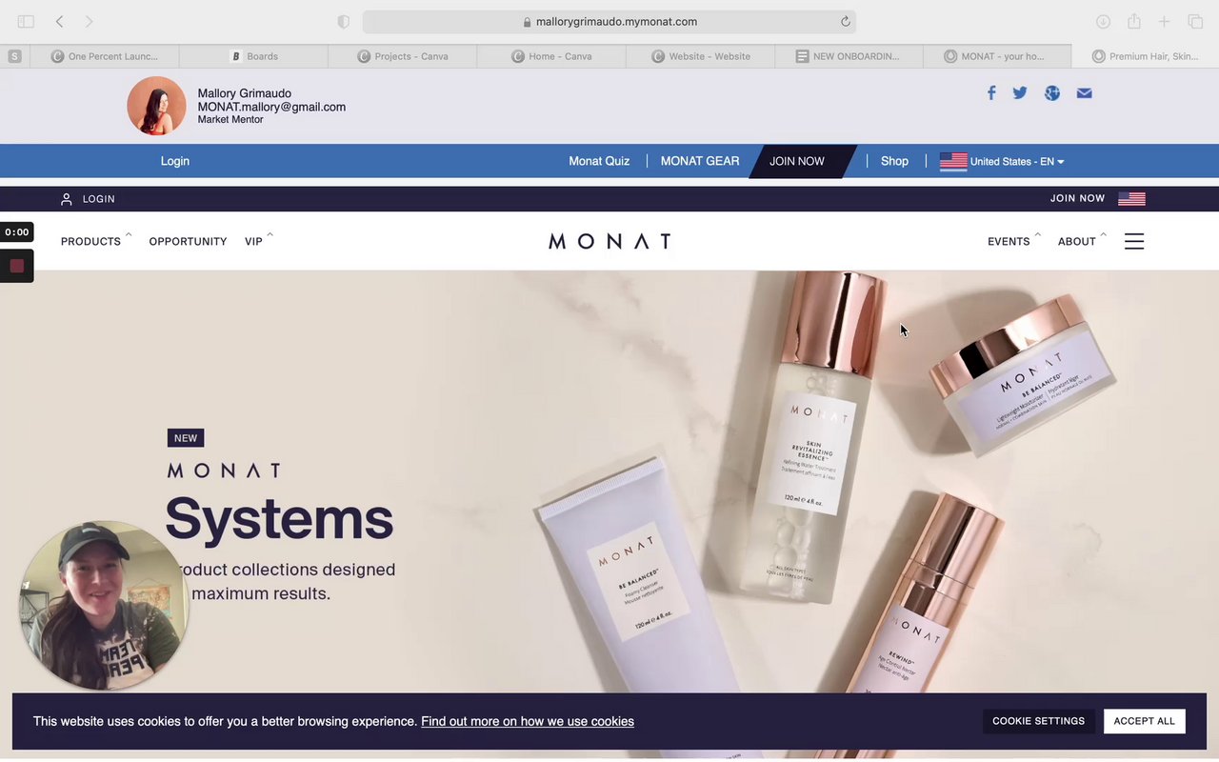Stop the recording with the red square
Viewport: 1219px width, 762px height.
click(x=17, y=266)
